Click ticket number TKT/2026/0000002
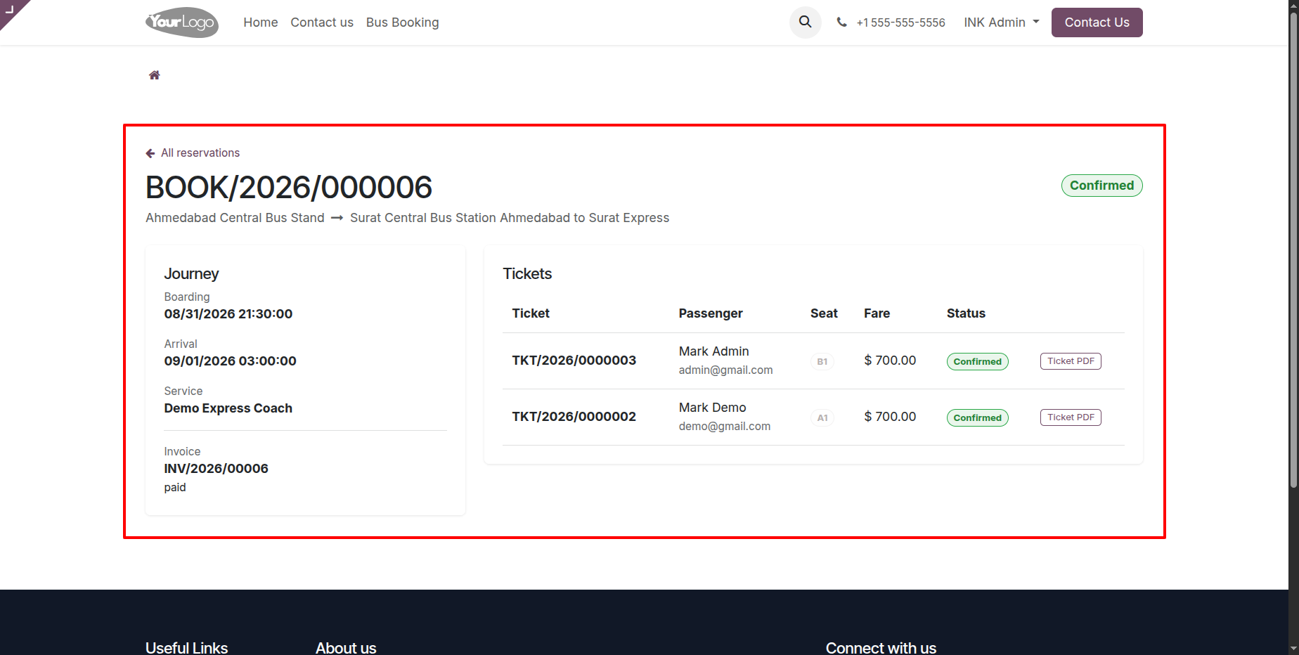 (x=574, y=417)
